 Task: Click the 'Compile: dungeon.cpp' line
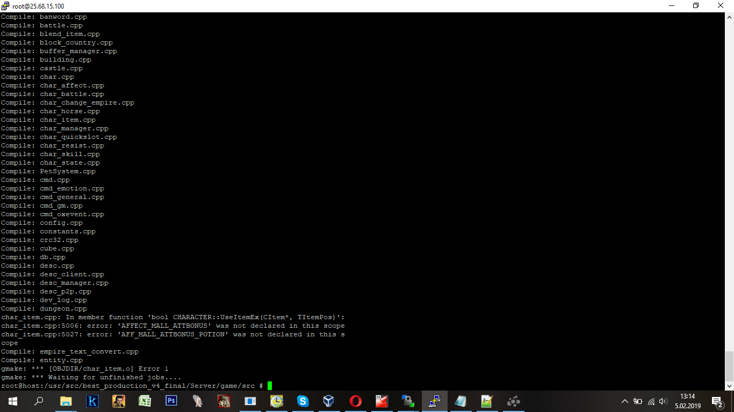point(44,308)
